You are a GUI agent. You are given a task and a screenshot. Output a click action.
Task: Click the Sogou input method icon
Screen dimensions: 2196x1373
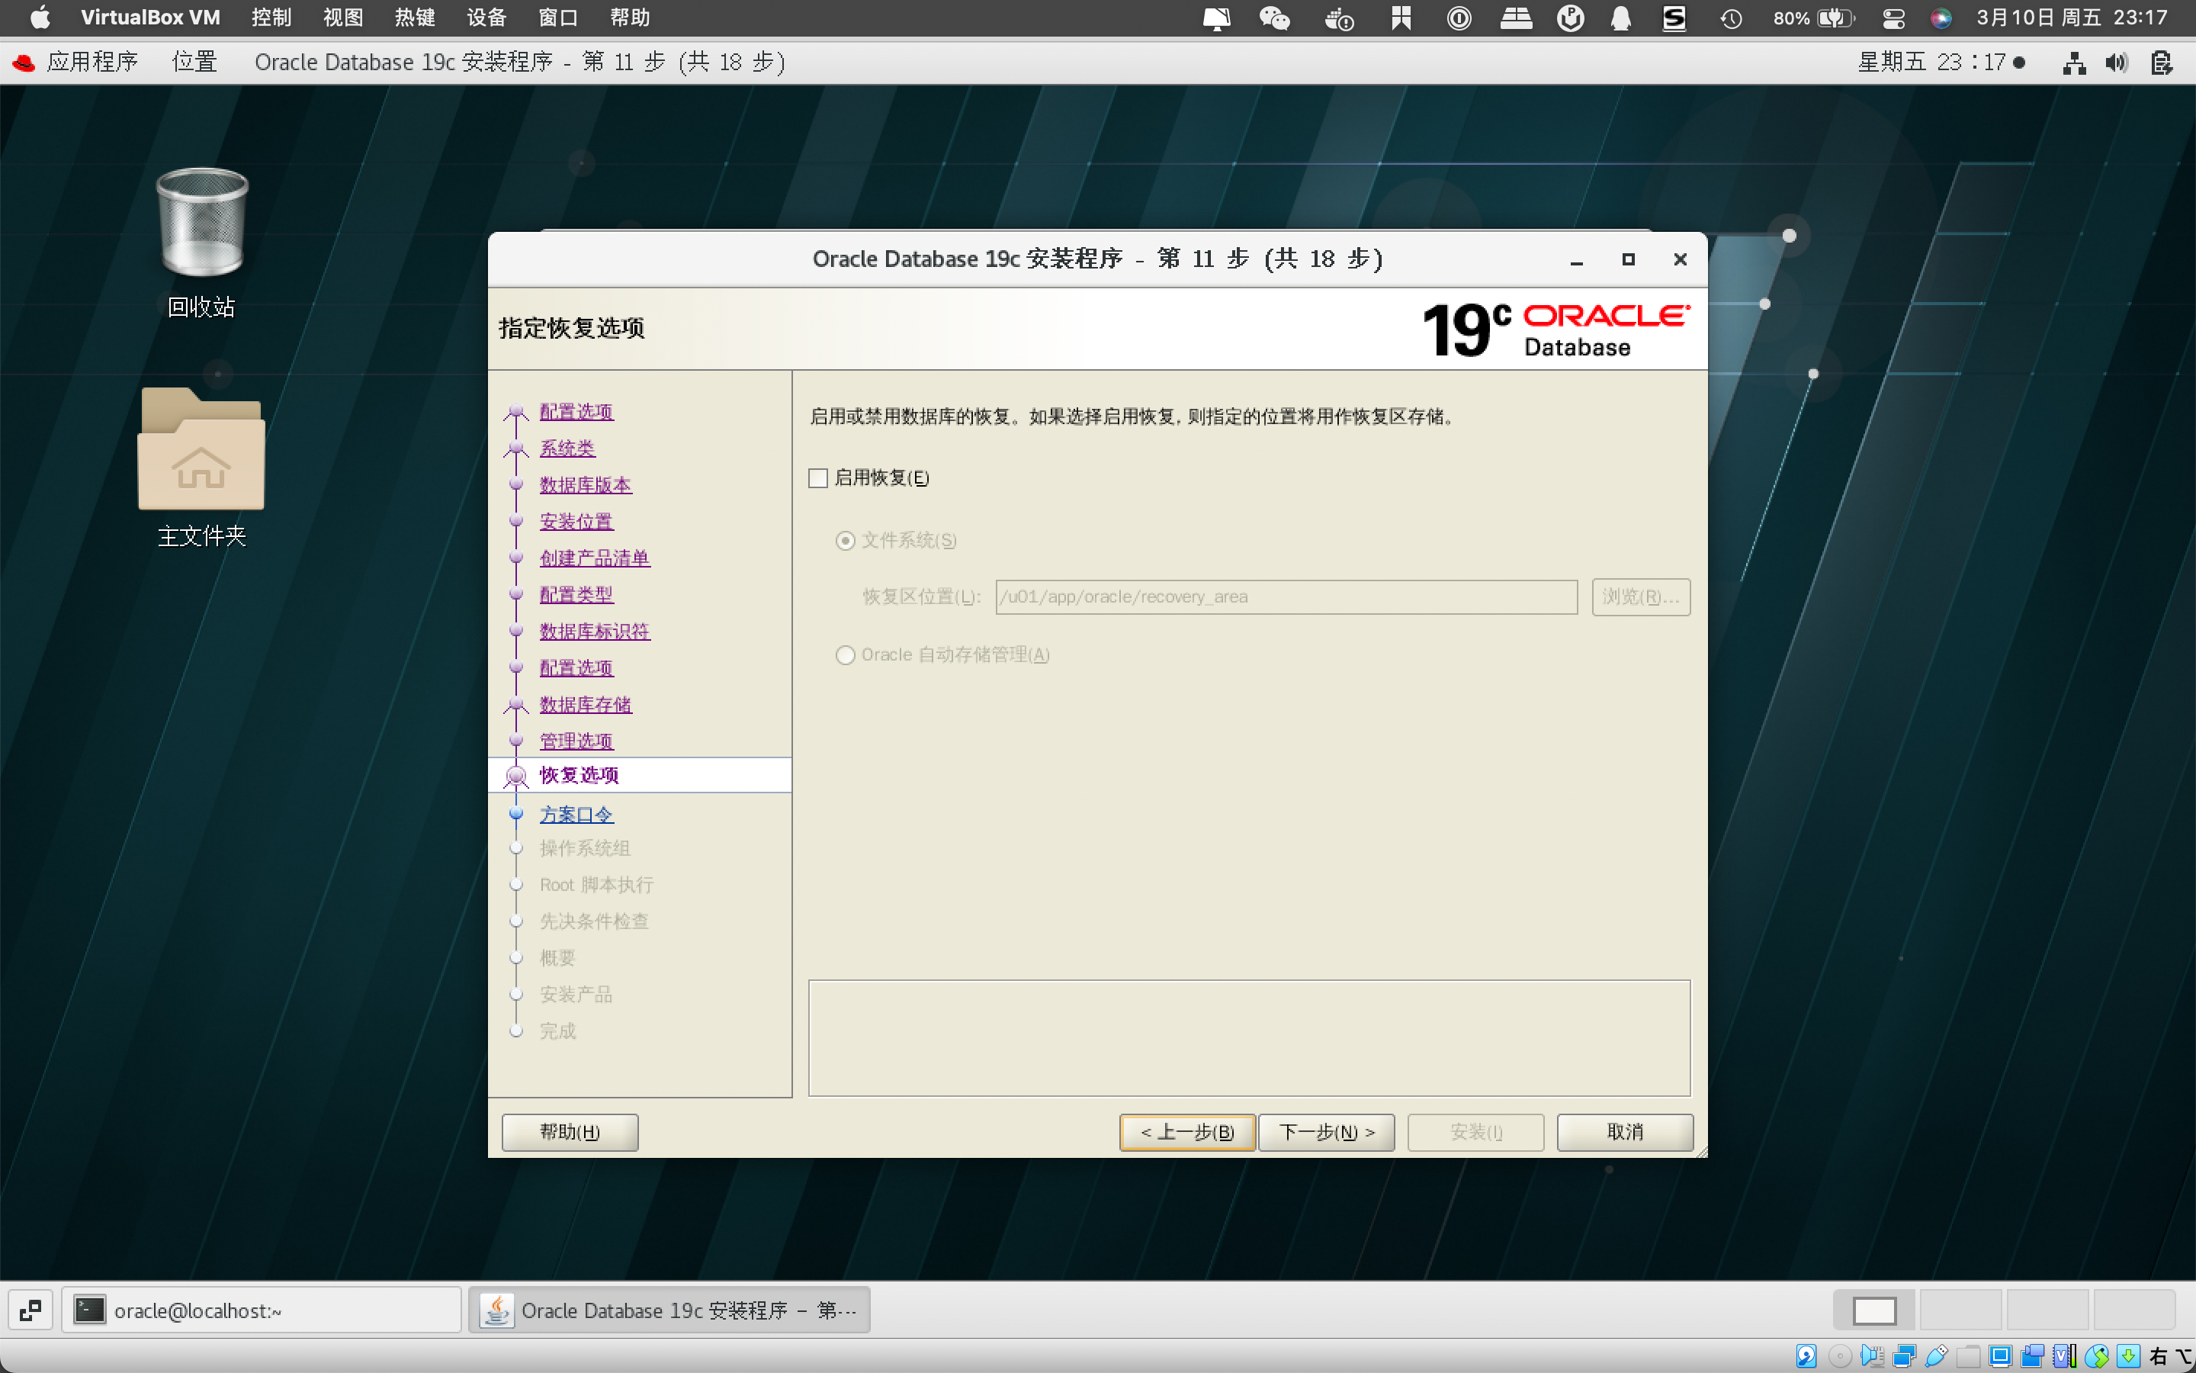[x=1674, y=18]
